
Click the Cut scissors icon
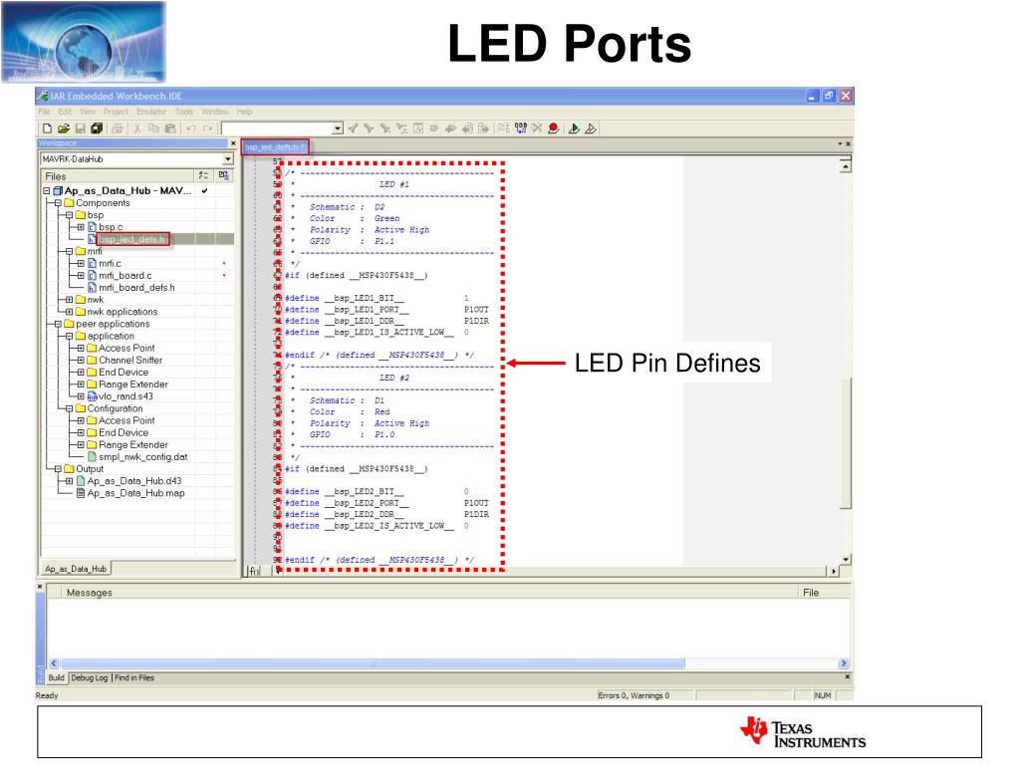coord(137,128)
